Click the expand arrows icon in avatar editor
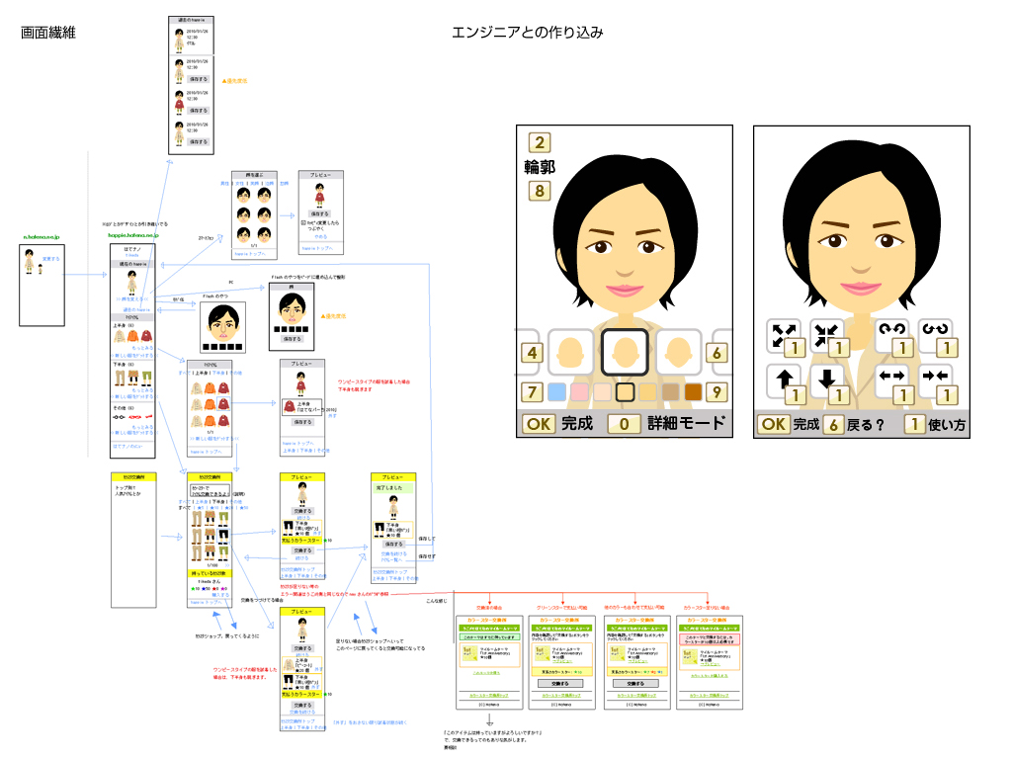Viewport: 1012px width, 759px height. pyautogui.click(x=783, y=334)
